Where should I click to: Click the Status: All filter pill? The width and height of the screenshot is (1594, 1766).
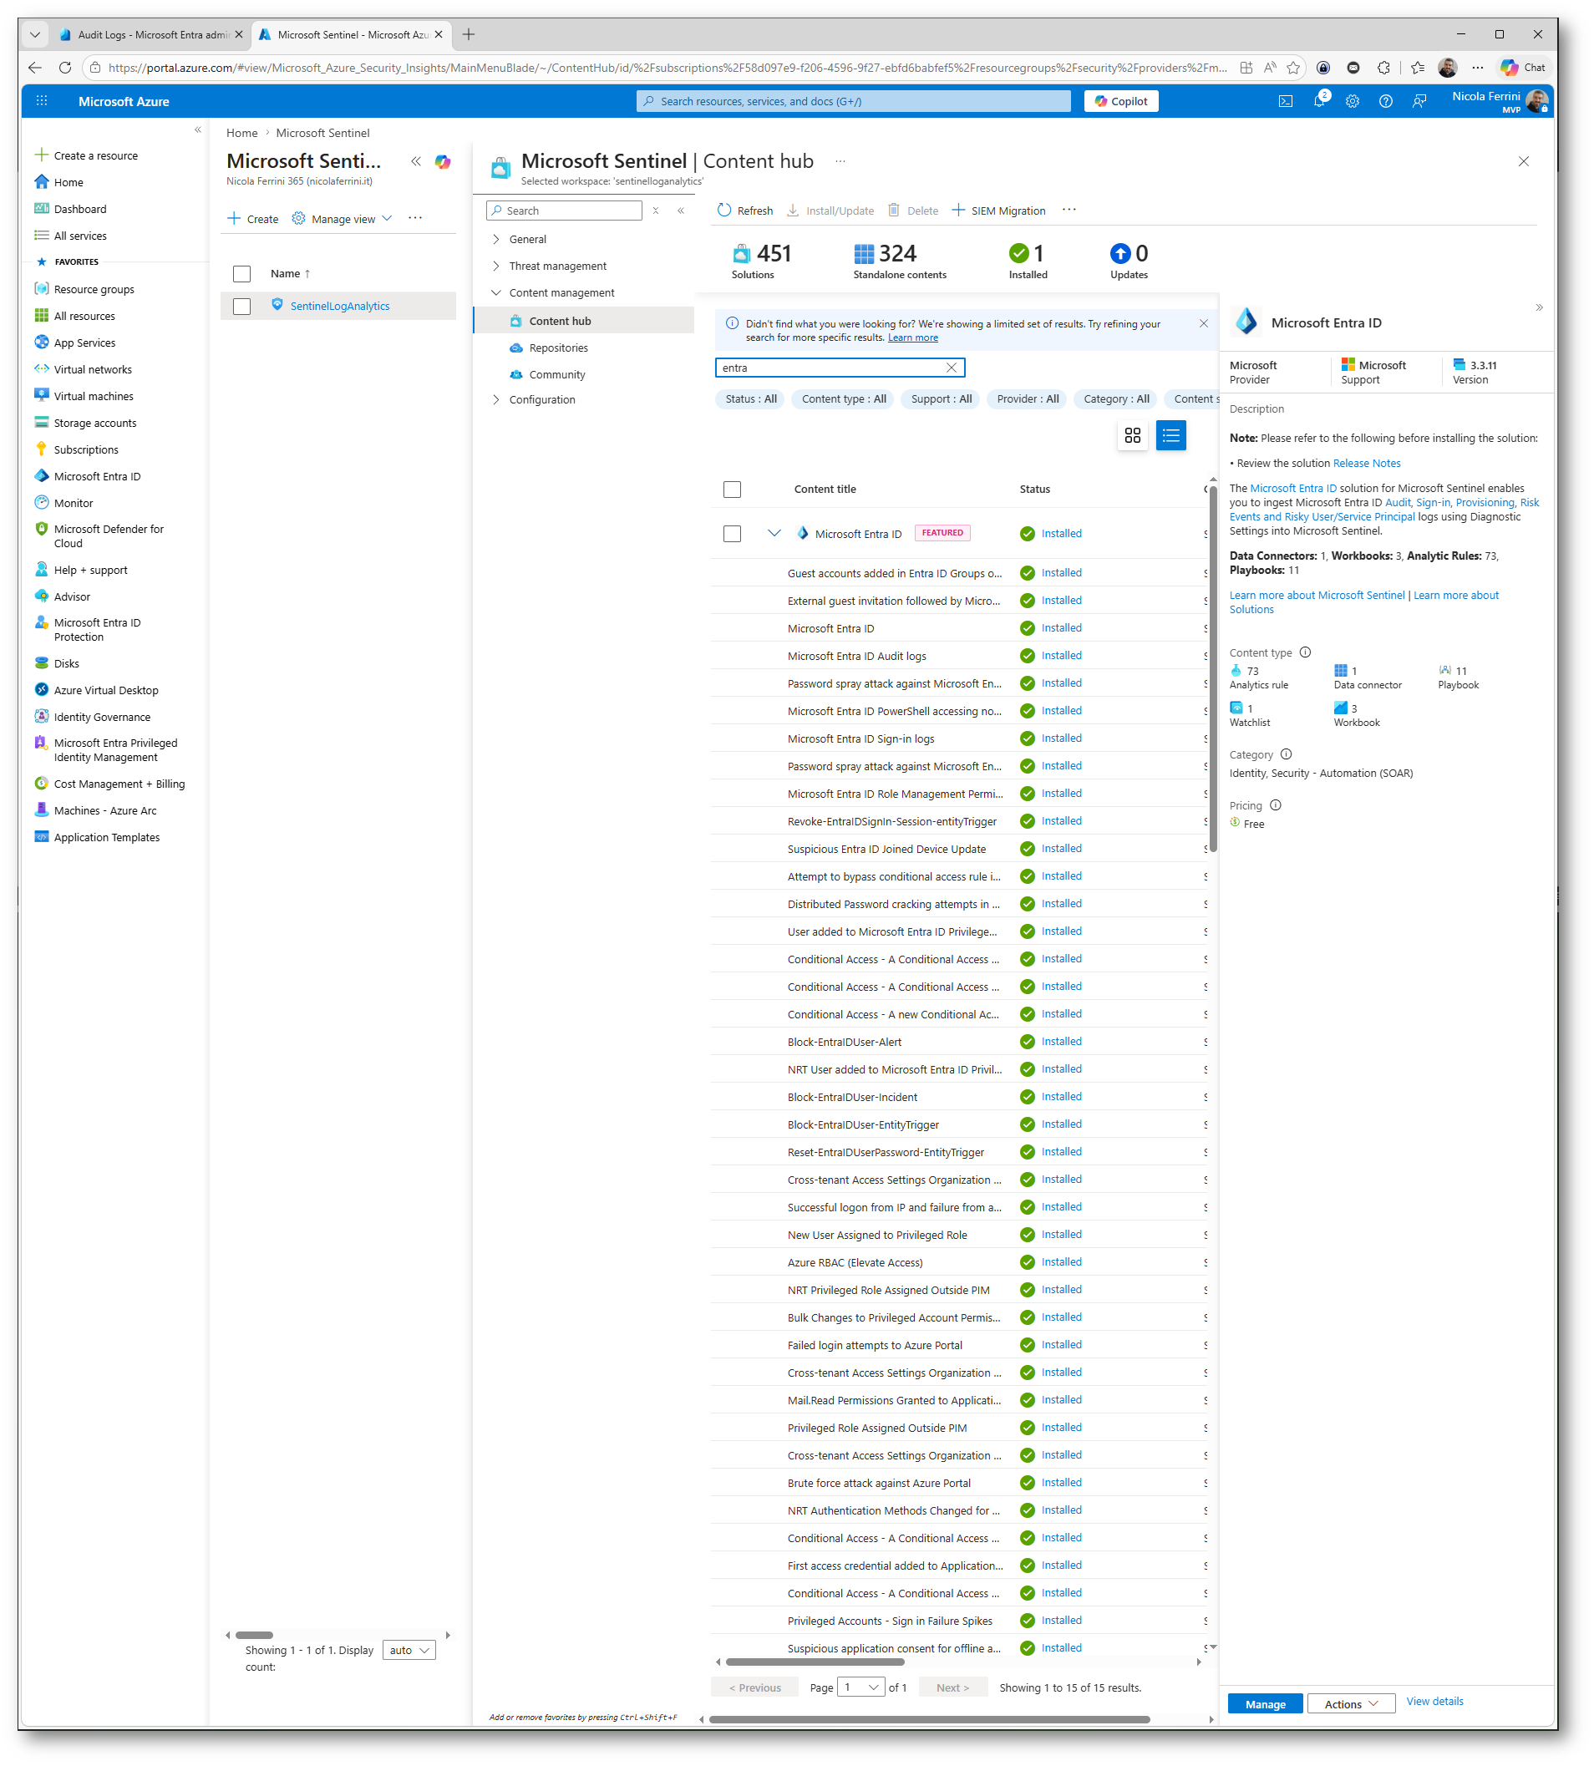coord(750,399)
